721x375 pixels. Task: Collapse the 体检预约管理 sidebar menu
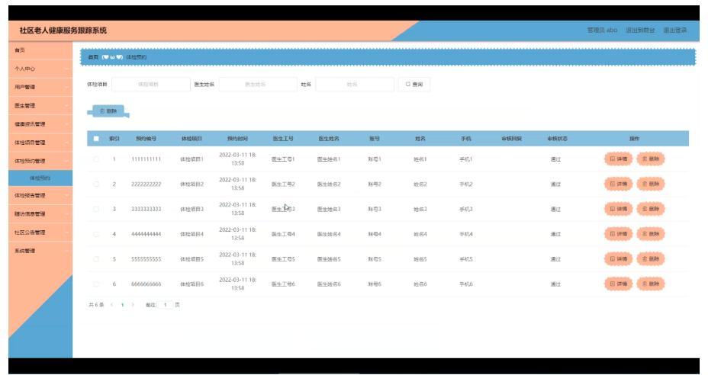40,161
